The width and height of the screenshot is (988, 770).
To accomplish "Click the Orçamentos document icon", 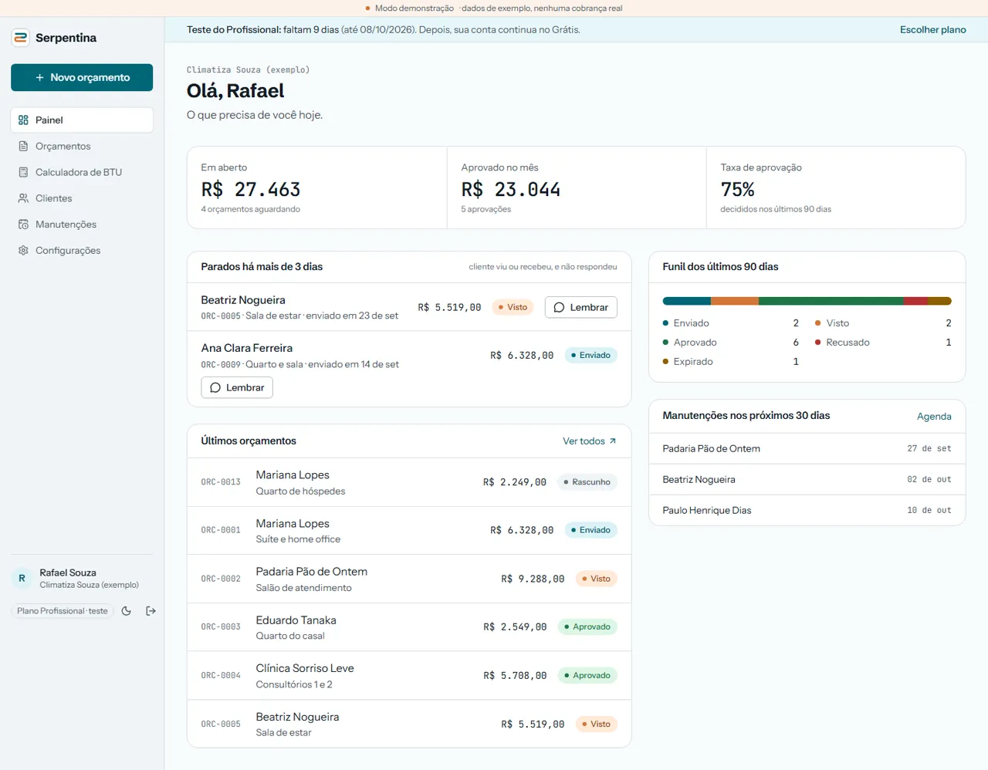I will pos(23,147).
